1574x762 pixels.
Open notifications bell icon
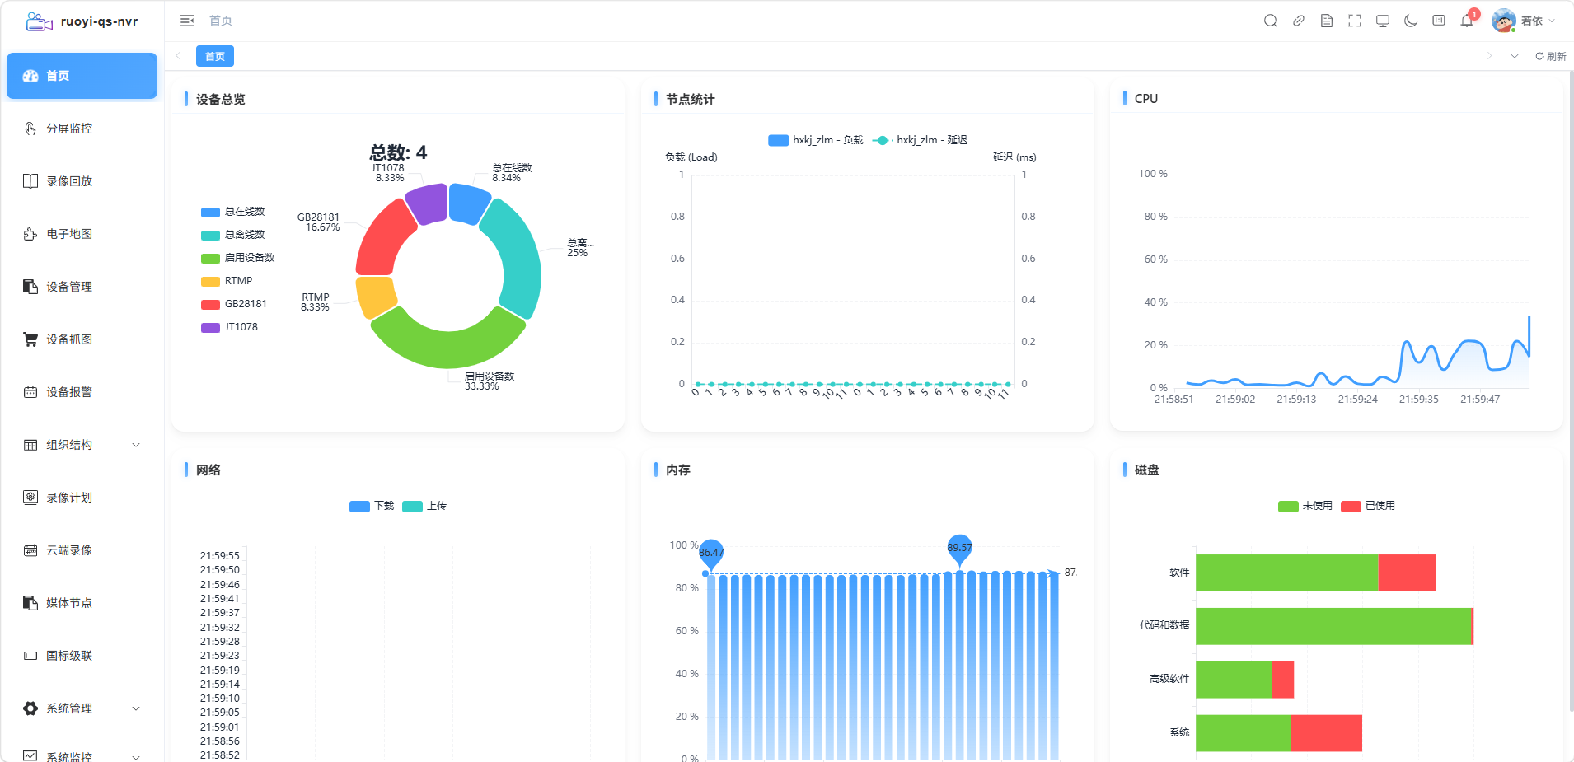(1467, 21)
